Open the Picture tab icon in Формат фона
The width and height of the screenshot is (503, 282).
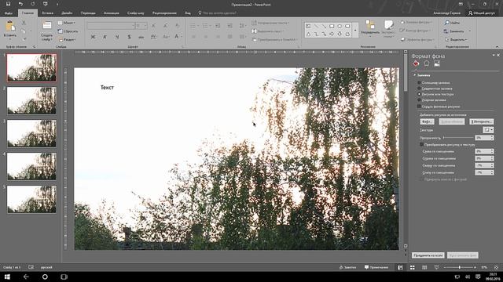click(x=437, y=63)
